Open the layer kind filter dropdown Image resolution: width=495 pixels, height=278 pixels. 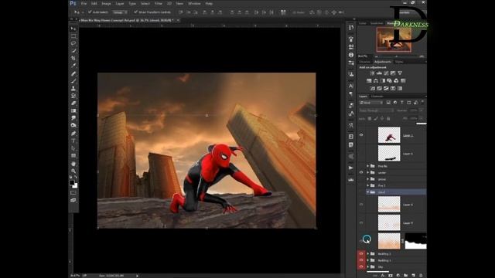[371, 103]
